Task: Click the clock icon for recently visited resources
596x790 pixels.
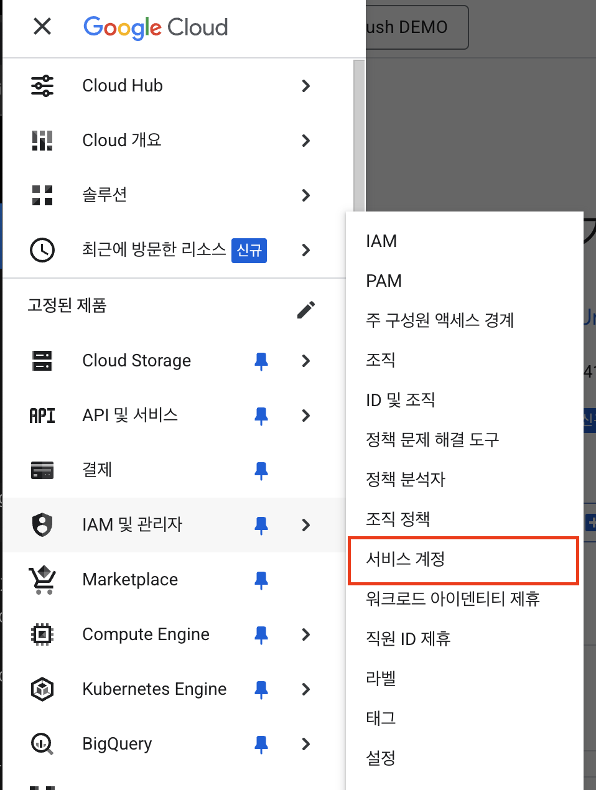Action: coord(42,250)
